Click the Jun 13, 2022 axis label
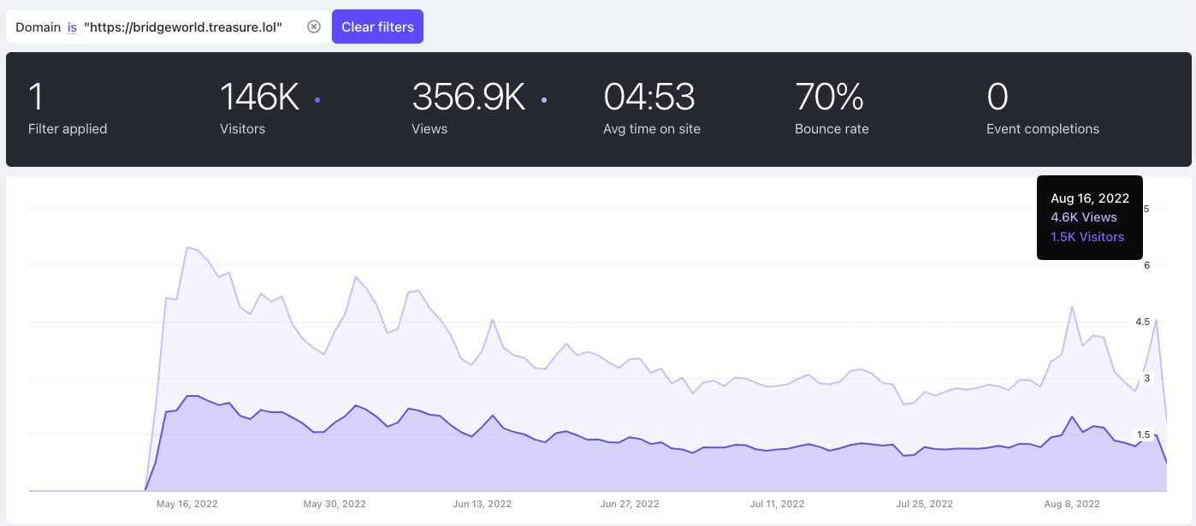 pyautogui.click(x=482, y=504)
